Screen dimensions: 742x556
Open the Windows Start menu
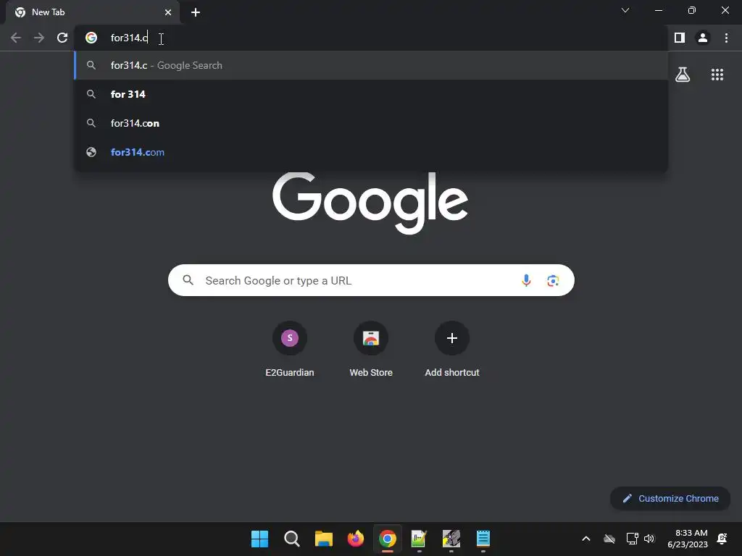click(x=260, y=539)
